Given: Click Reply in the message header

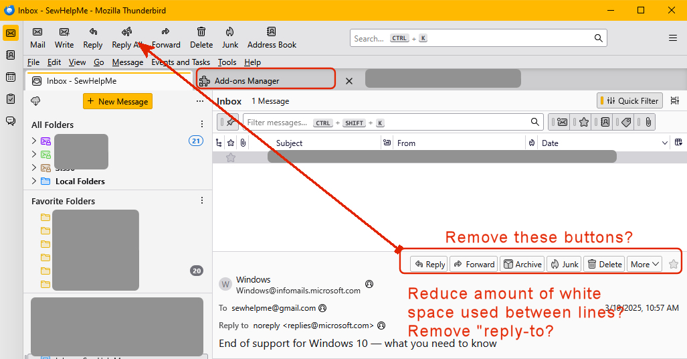Looking at the screenshot, I should (429, 264).
